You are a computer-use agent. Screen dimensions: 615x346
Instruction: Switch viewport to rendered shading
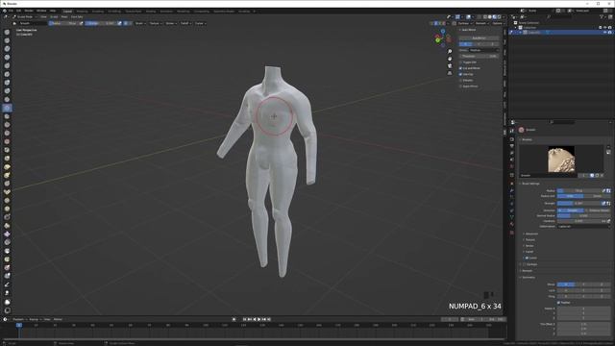(500, 17)
